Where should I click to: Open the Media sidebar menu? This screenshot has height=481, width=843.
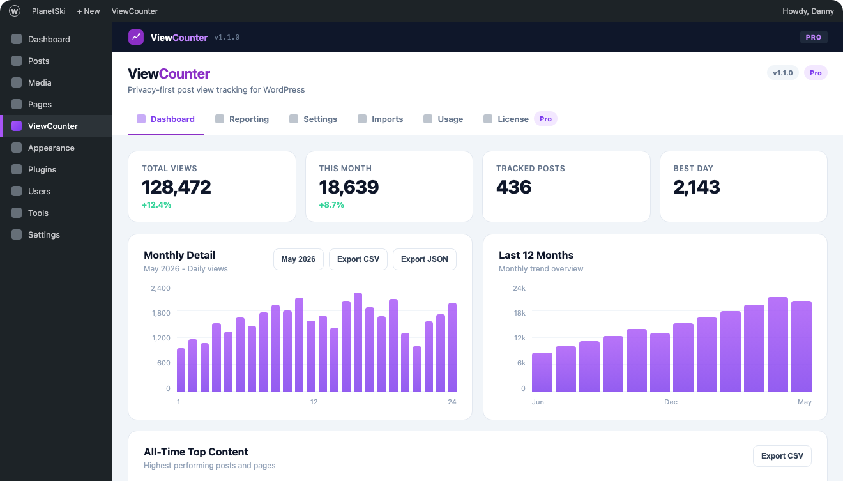point(56,82)
